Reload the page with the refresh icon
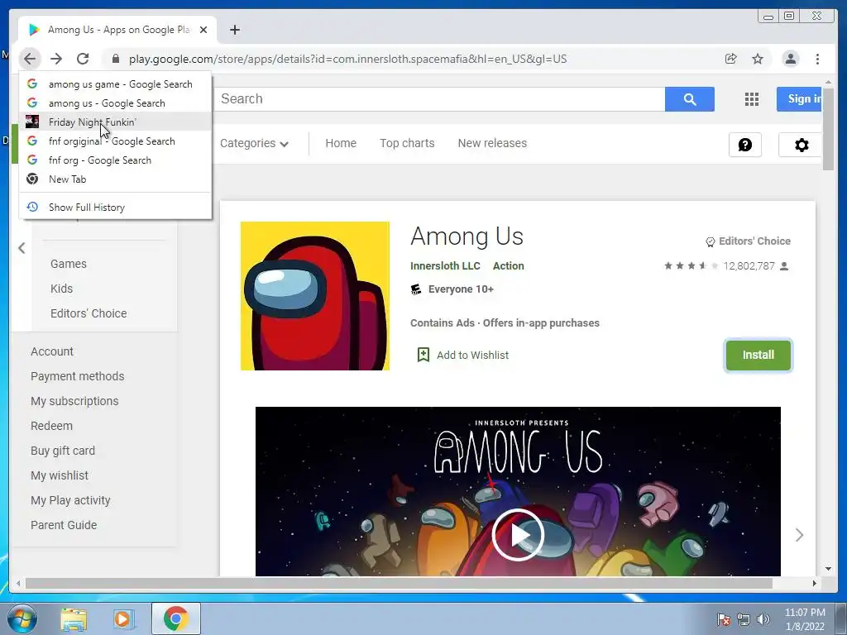 [83, 59]
